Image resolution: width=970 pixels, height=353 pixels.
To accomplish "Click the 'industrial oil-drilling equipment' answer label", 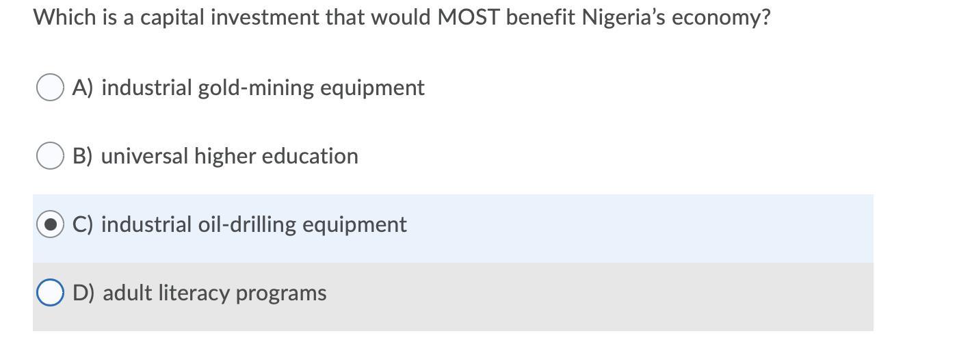I will pyautogui.click(x=254, y=224).
